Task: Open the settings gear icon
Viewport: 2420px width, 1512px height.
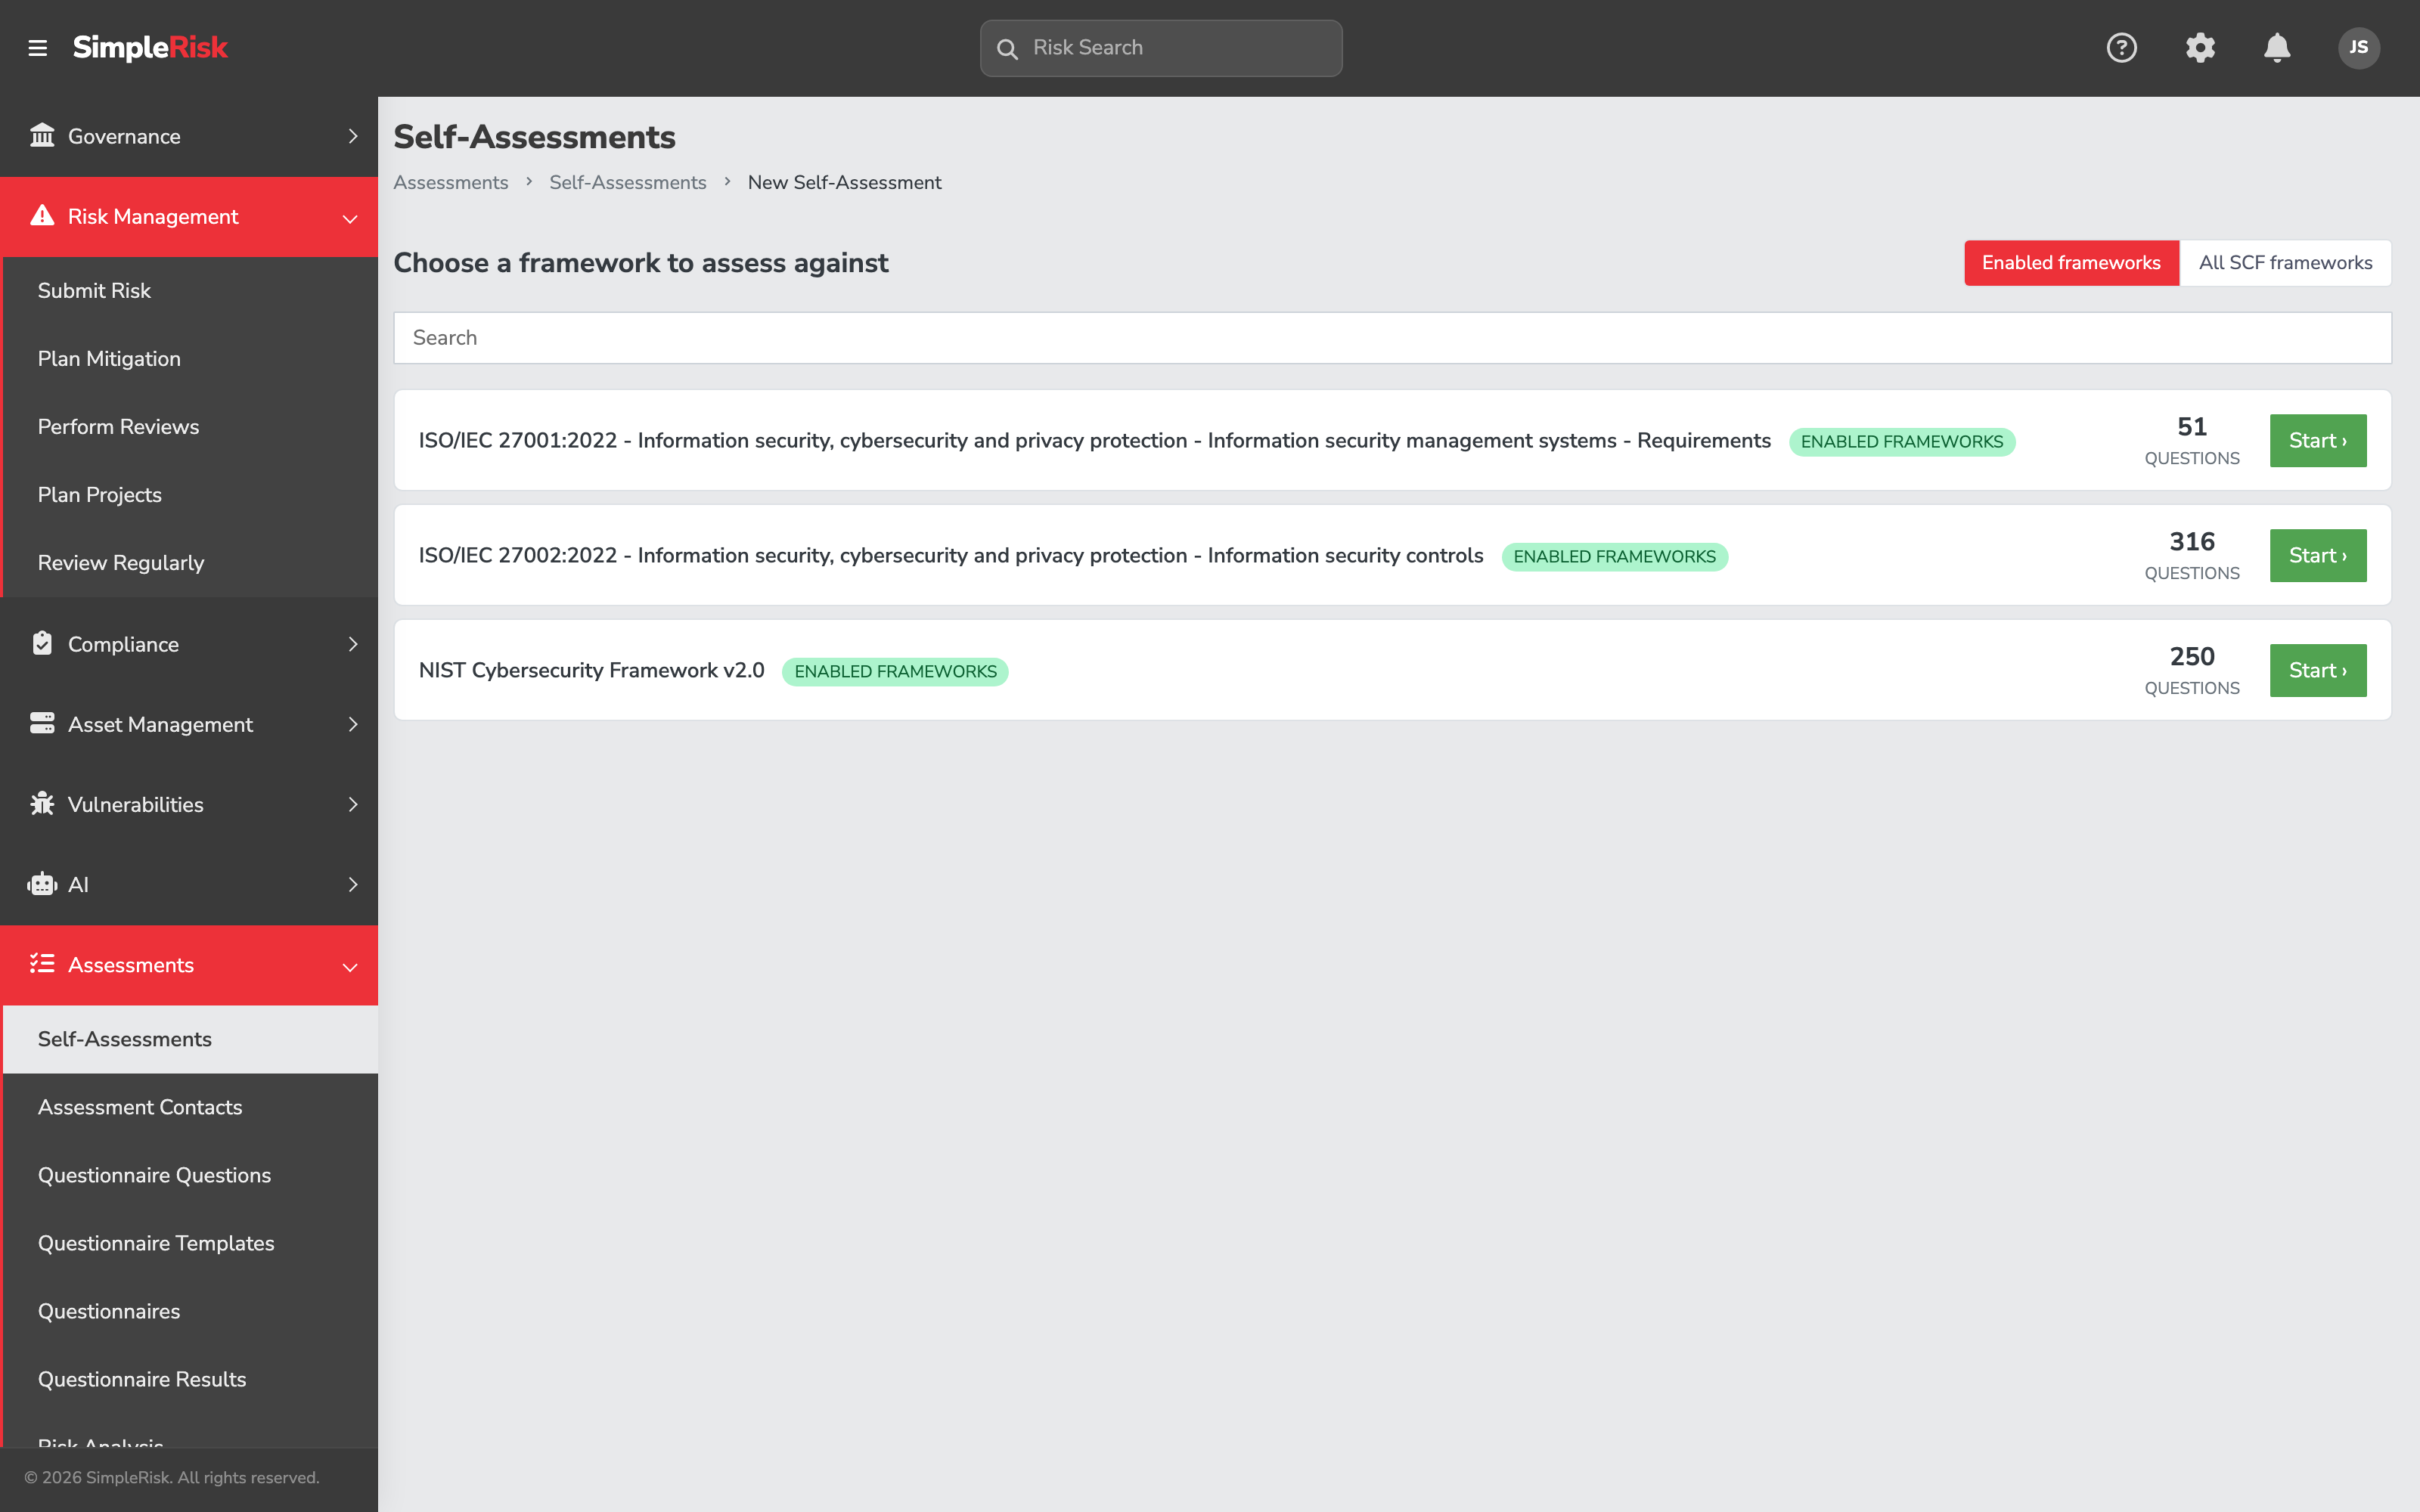Action: 2200,47
